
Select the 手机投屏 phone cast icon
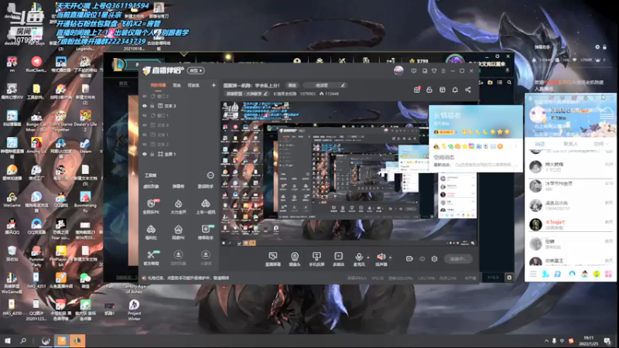pos(316,256)
